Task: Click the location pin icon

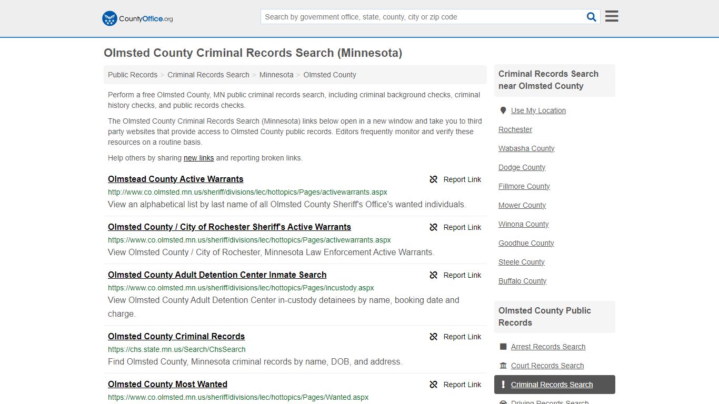Action: (503, 110)
